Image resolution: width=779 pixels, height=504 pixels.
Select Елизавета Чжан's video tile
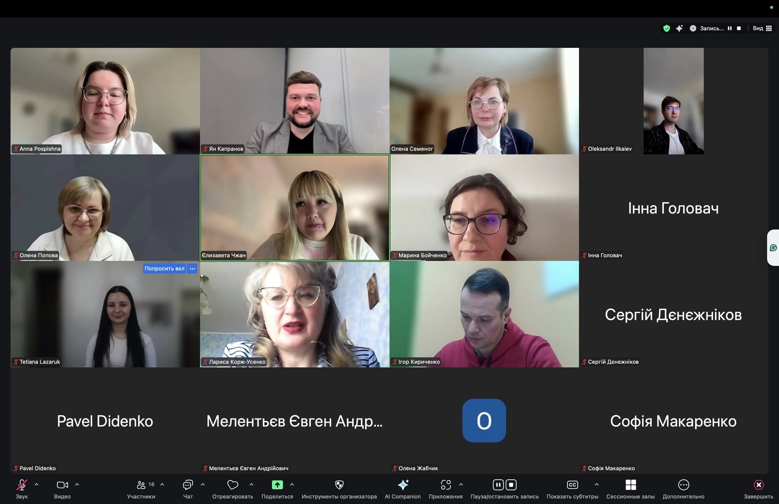click(x=295, y=208)
